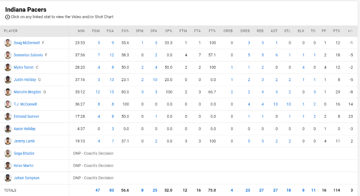Click the AST column header
The width and height of the screenshot is (360, 196).
pos(274,31)
